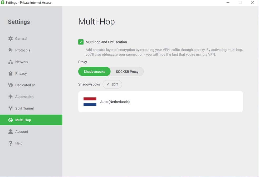Click the Proxy section label
The height and width of the screenshot is (177, 259).
[x=82, y=62]
